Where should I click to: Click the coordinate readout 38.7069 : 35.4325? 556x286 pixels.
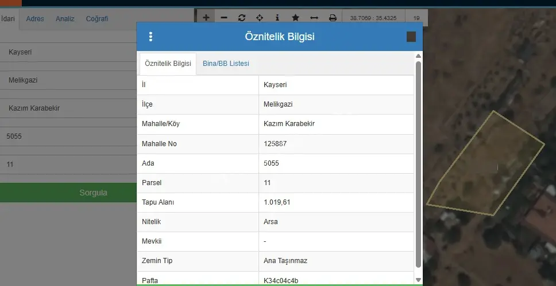(x=373, y=18)
